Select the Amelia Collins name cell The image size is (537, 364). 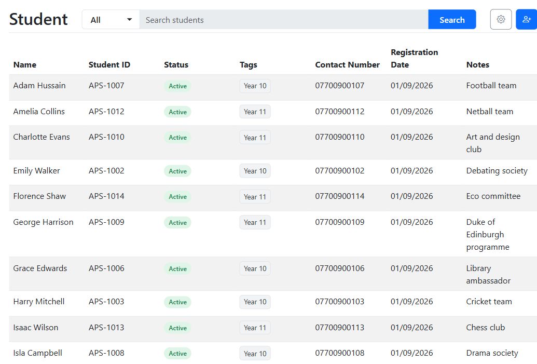coord(39,112)
